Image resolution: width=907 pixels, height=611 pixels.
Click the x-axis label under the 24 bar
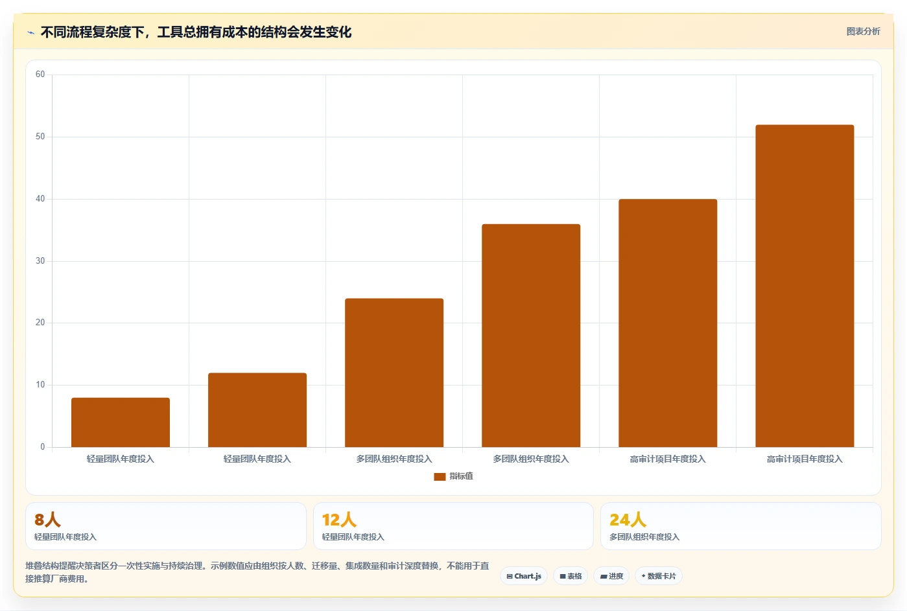[394, 459]
